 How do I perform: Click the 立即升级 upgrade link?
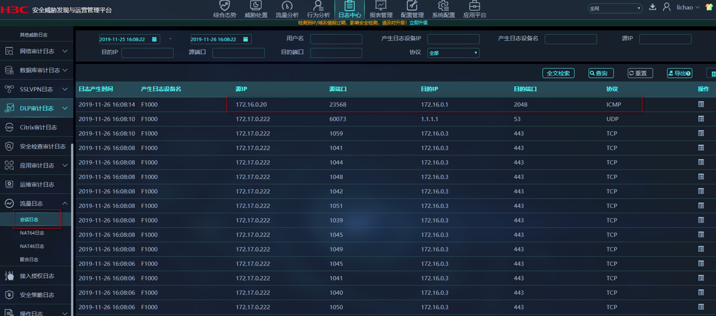418,23
